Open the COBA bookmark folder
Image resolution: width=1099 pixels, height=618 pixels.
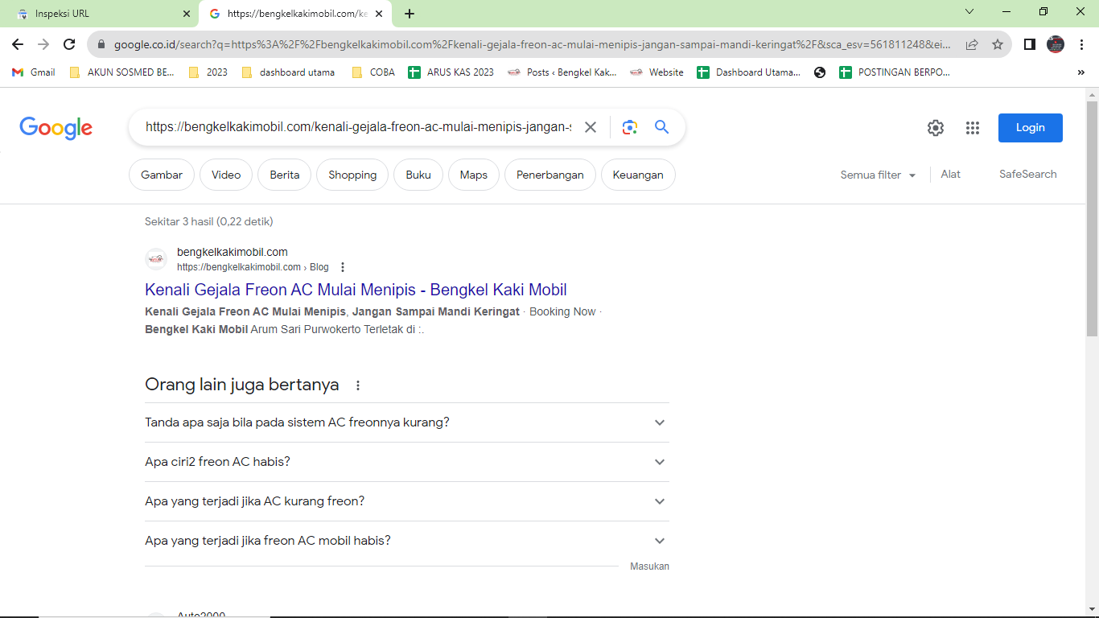tap(373, 72)
